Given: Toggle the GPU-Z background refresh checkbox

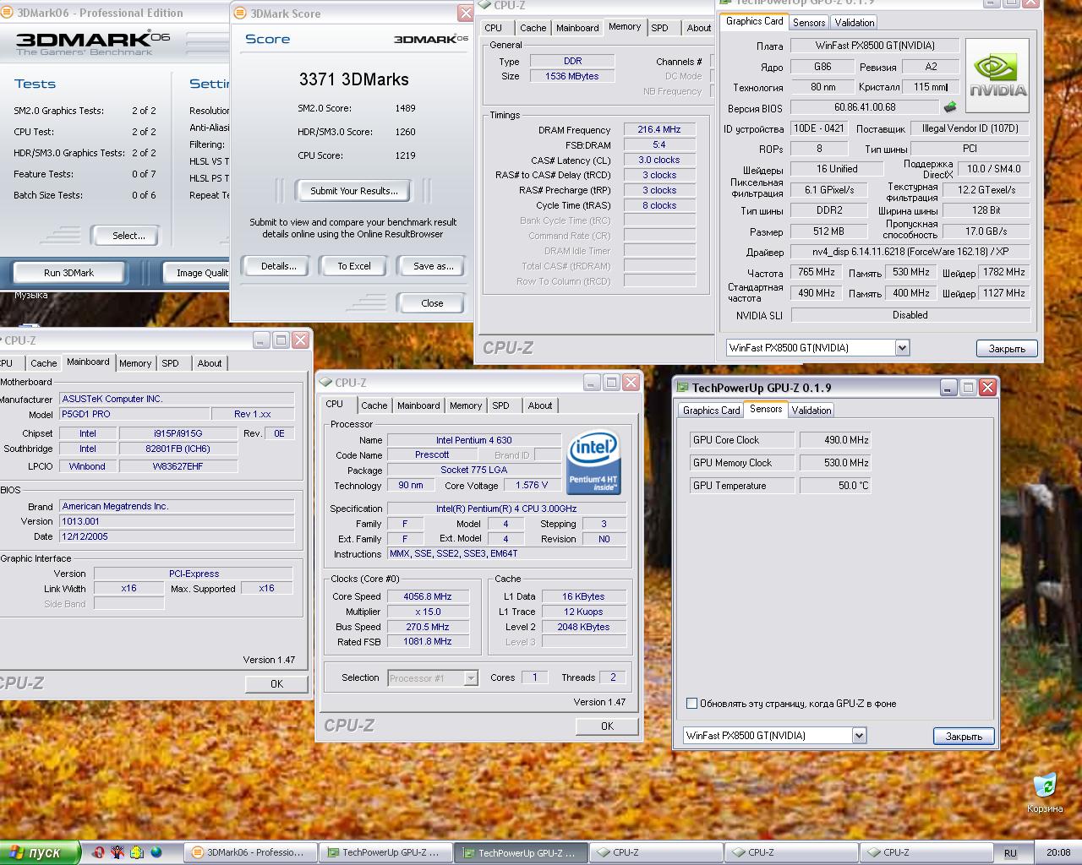Looking at the screenshot, I should (x=691, y=703).
